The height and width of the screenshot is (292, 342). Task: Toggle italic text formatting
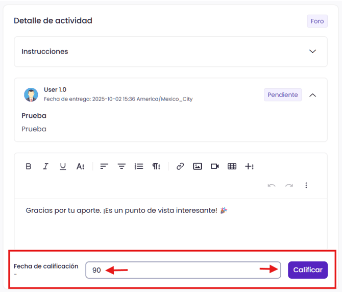45,166
